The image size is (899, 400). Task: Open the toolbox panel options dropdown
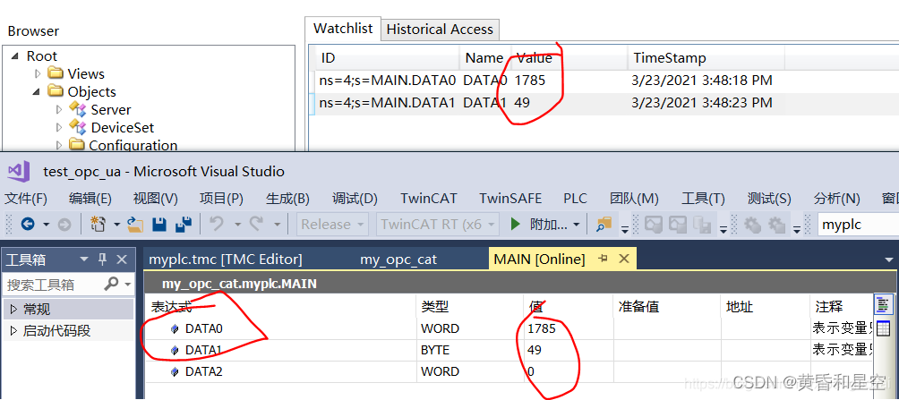coord(84,260)
